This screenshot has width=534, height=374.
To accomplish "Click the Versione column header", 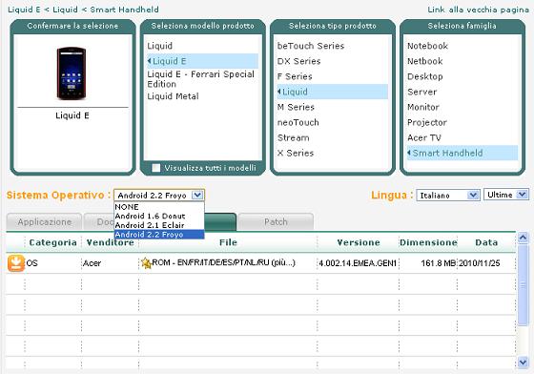I will click(x=359, y=242).
